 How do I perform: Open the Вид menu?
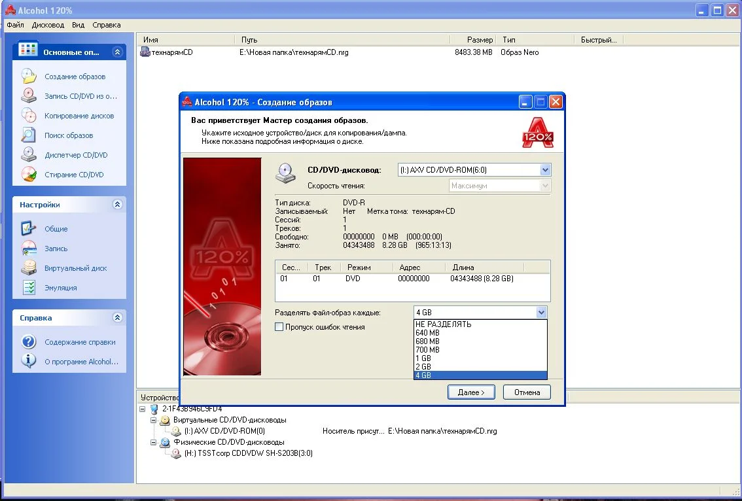point(78,25)
